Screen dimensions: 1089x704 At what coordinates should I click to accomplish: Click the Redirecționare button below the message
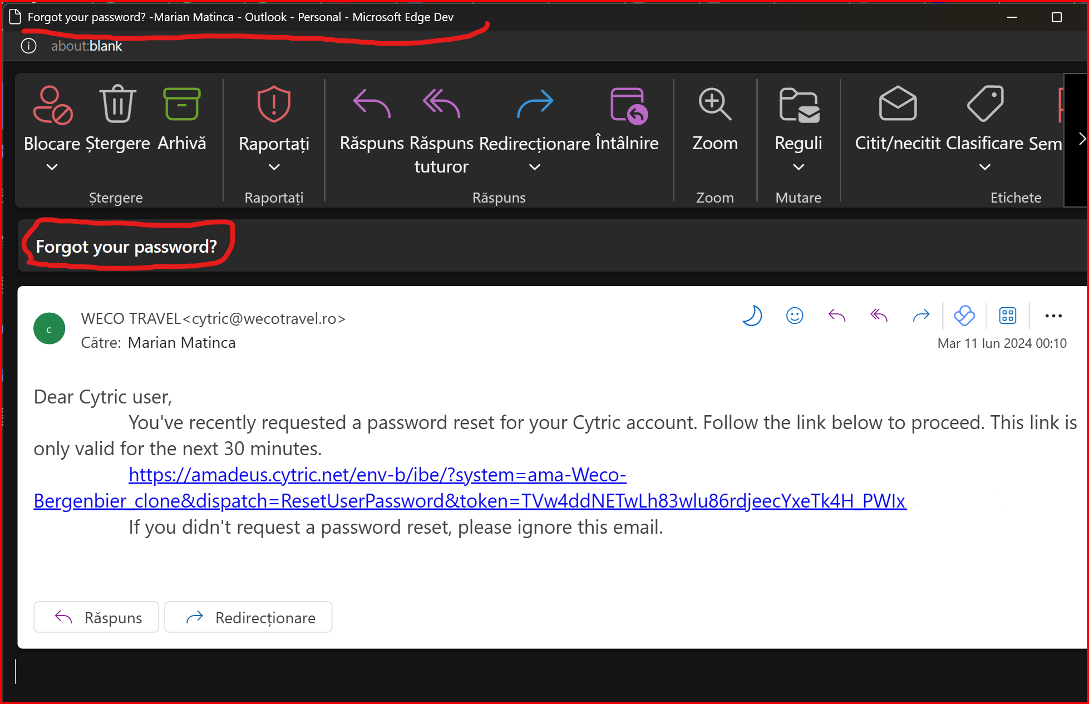point(248,617)
